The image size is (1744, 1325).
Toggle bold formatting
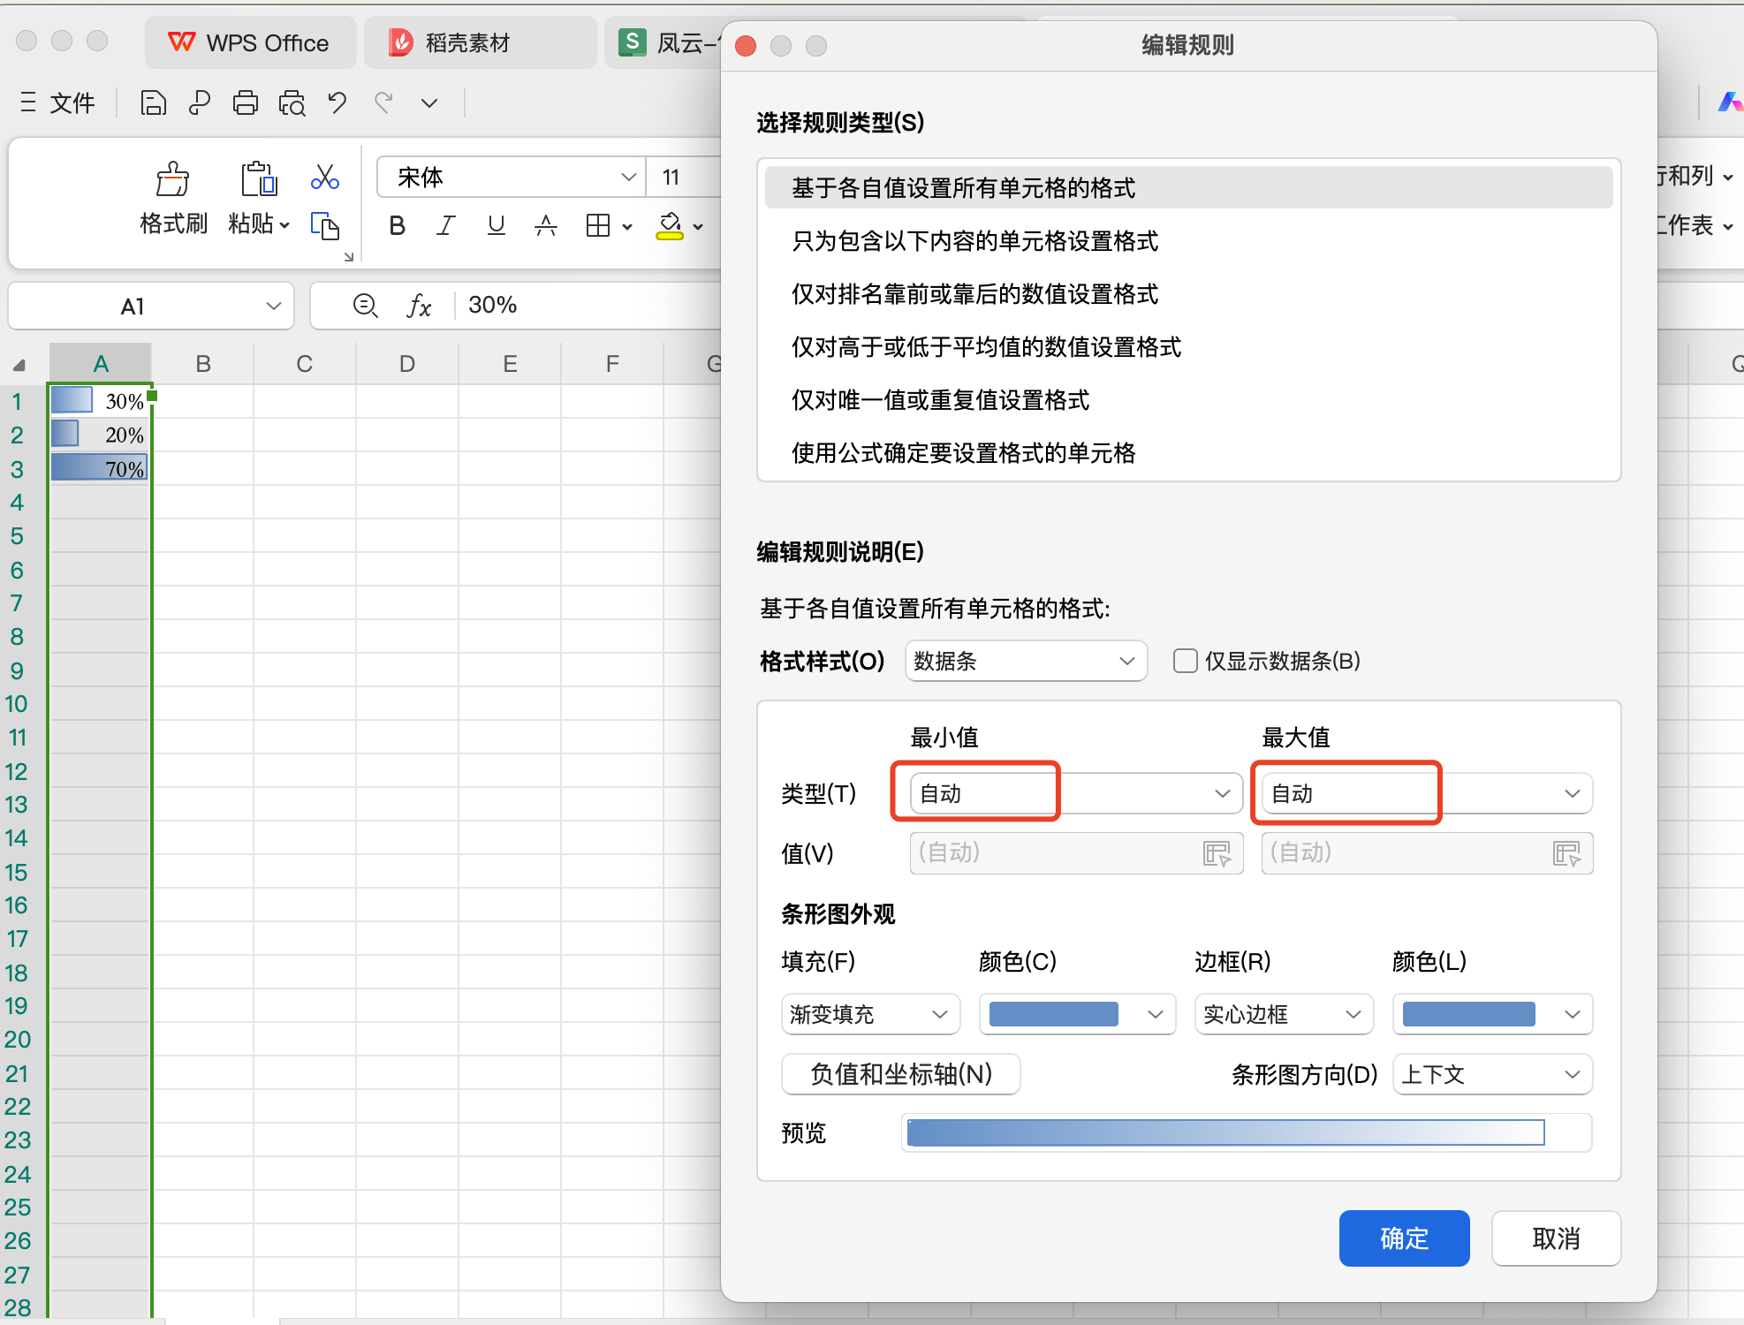tap(397, 225)
